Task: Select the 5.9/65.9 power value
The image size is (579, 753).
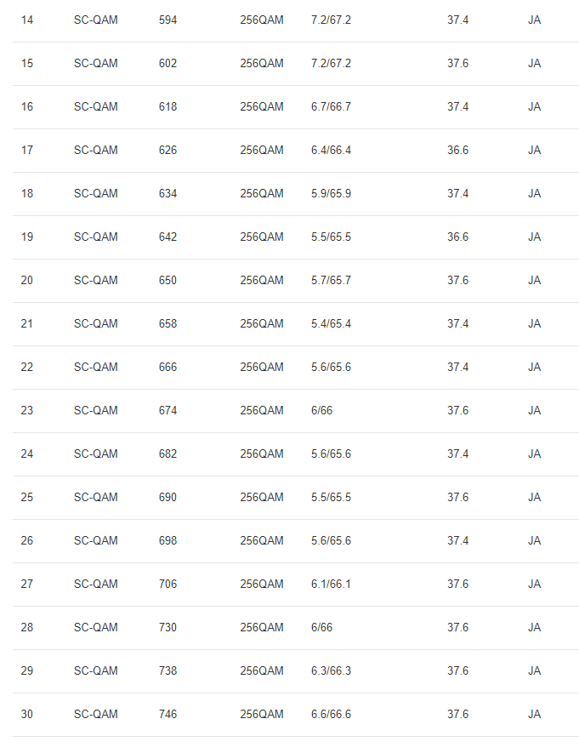Action: (x=331, y=193)
